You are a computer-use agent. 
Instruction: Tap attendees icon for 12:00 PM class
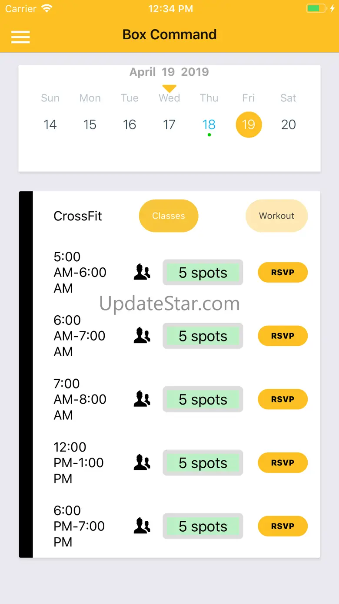pyautogui.click(x=142, y=462)
